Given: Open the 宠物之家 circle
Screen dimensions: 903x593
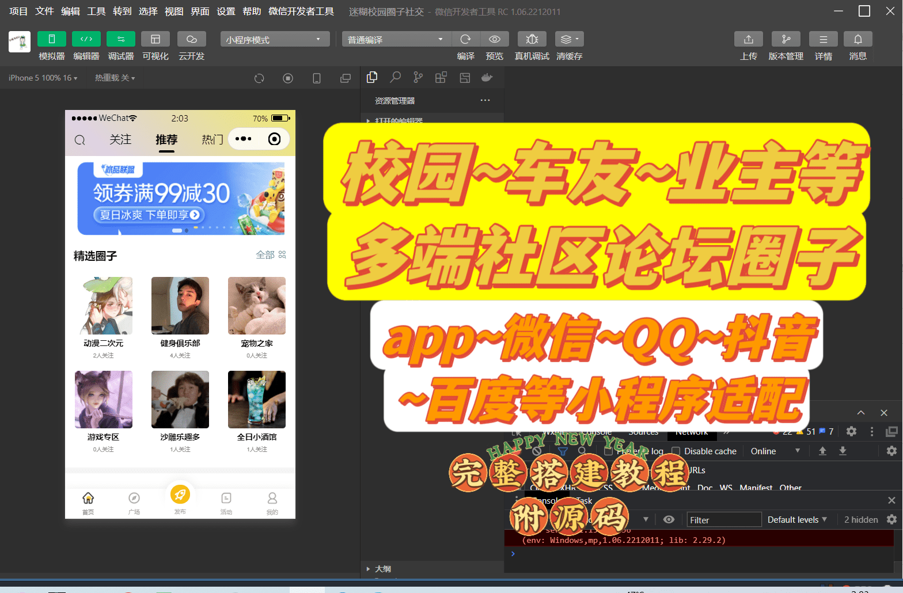Looking at the screenshot, I should click(257, 318).
